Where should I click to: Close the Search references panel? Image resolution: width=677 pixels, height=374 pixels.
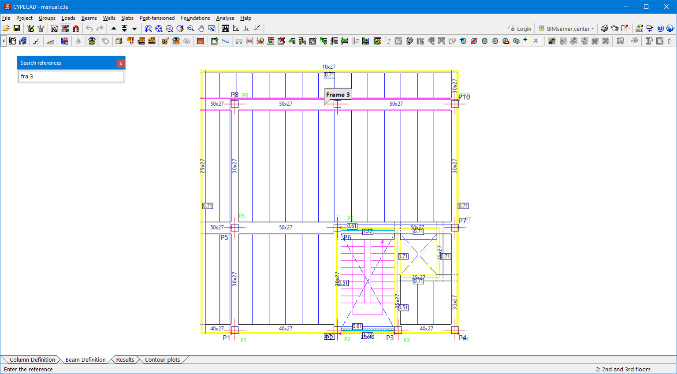coord(120,63)
